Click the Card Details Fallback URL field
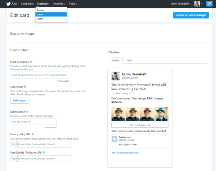Viewport: 216px width, 171px height. click(44, 159)
